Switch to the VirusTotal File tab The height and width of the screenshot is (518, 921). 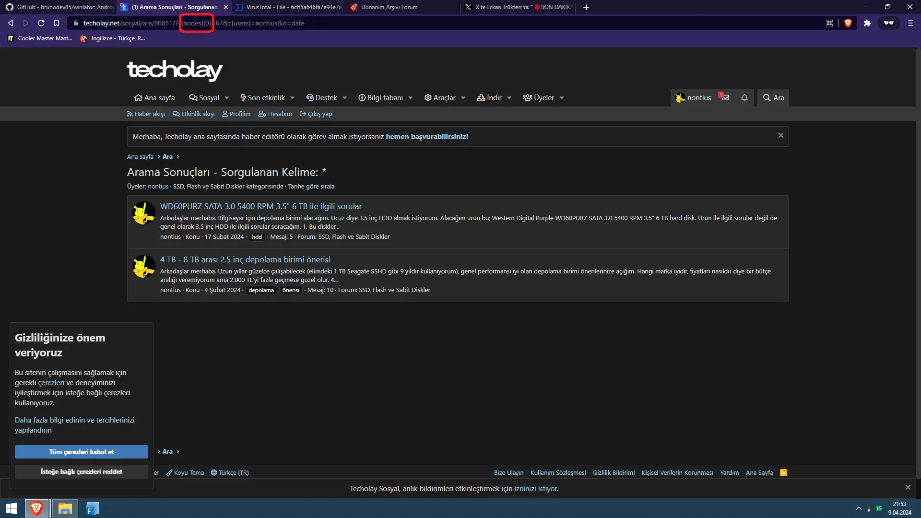coord(288,7)
